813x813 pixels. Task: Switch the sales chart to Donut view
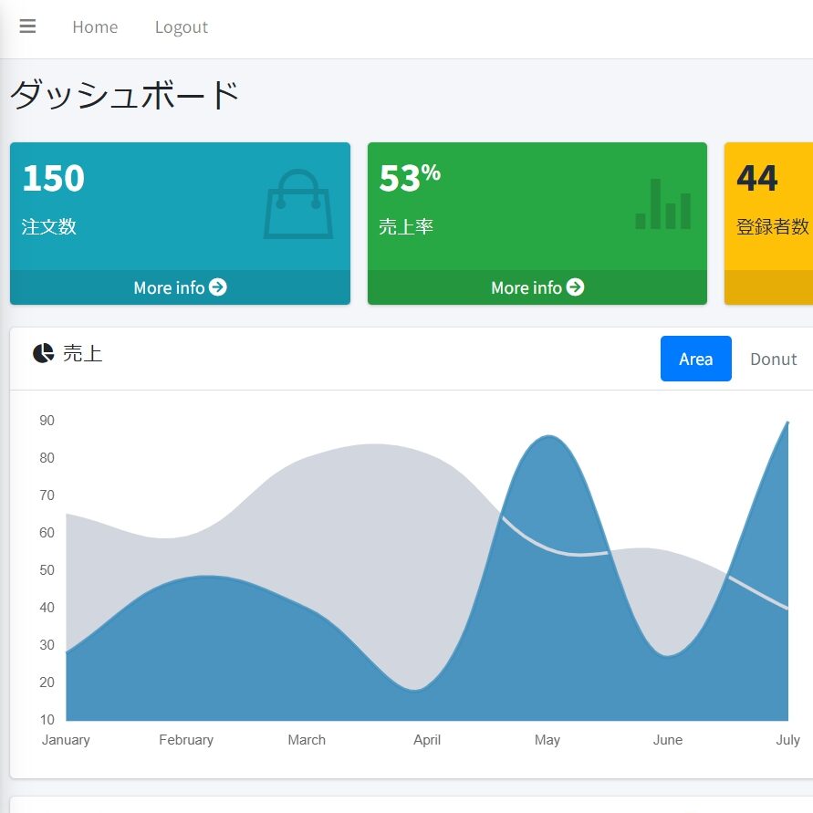774,359
